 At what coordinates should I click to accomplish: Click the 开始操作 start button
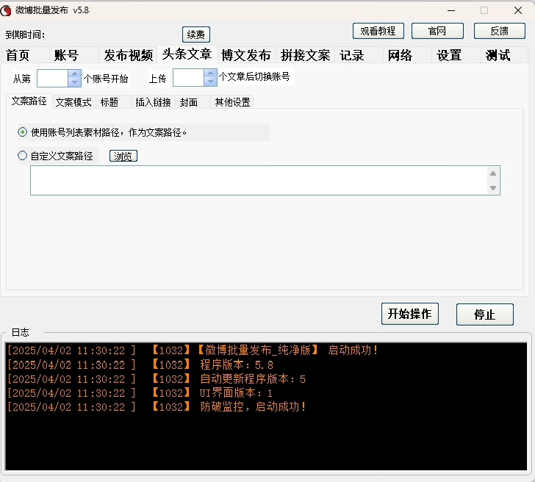pos(410,314)
